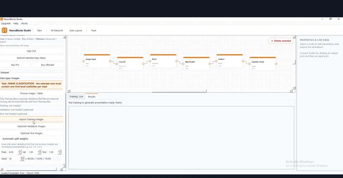
Task: Click Train in the toolbar
Action: click(x=94, y=31)
